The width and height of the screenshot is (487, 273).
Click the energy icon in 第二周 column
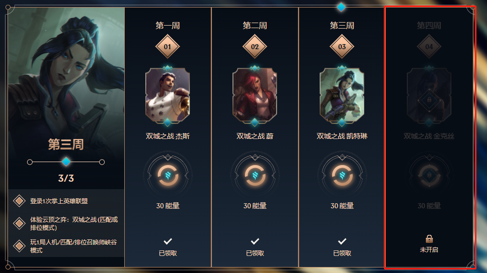255,176
